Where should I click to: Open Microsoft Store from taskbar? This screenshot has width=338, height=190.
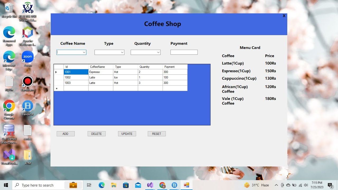(x=126, y=185)
